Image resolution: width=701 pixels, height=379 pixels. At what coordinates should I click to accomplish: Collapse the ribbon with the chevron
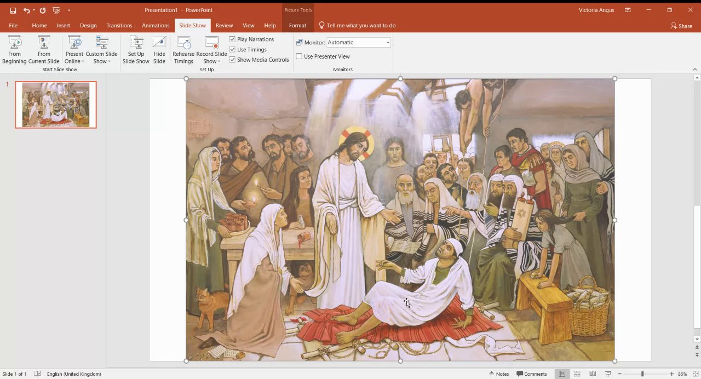695,70
